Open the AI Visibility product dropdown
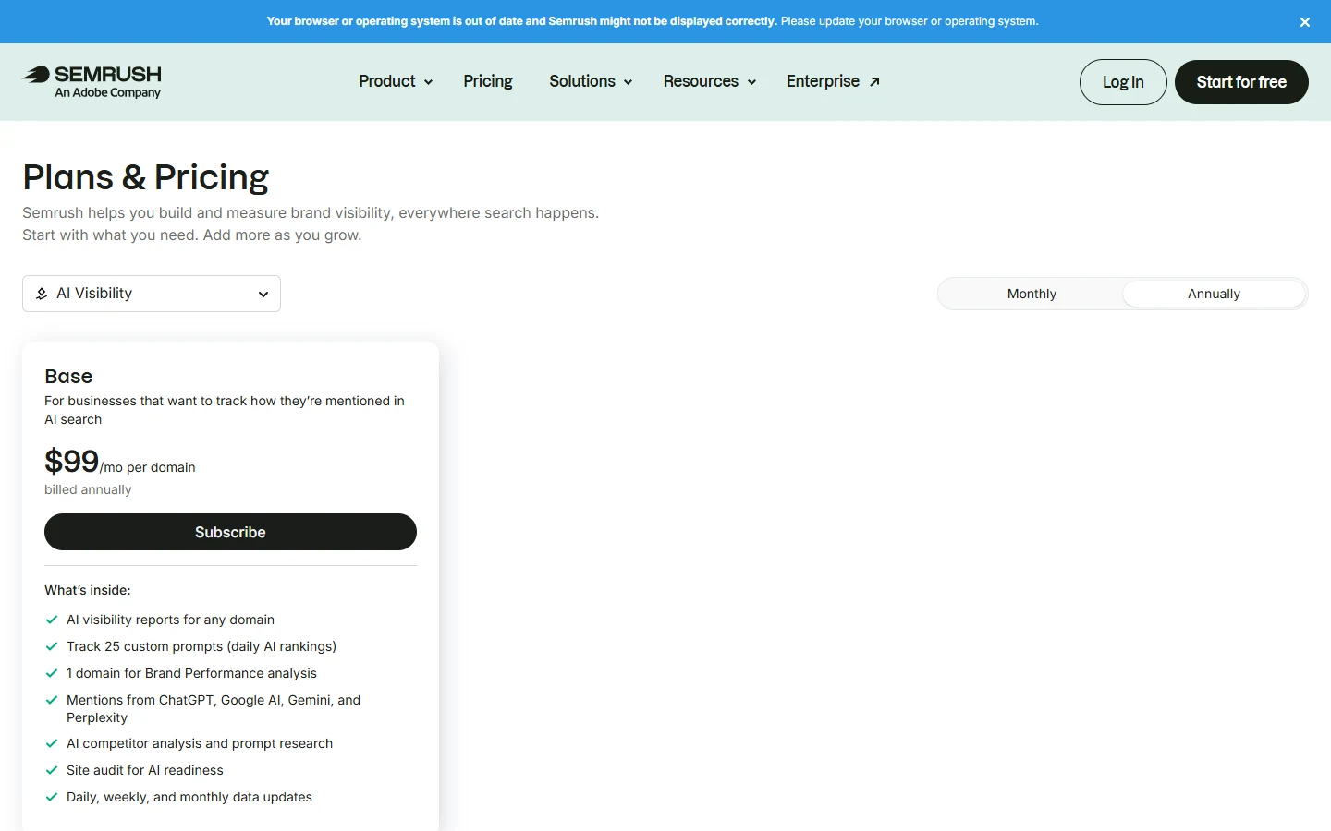 pos(152,294)
